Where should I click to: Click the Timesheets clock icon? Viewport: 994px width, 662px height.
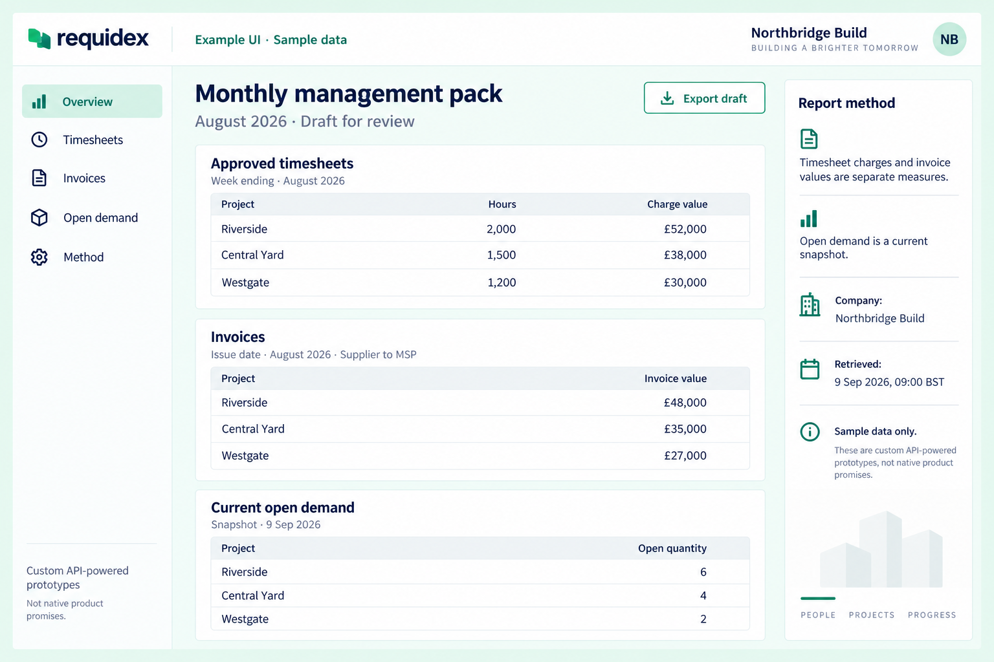tap(39, 140)
